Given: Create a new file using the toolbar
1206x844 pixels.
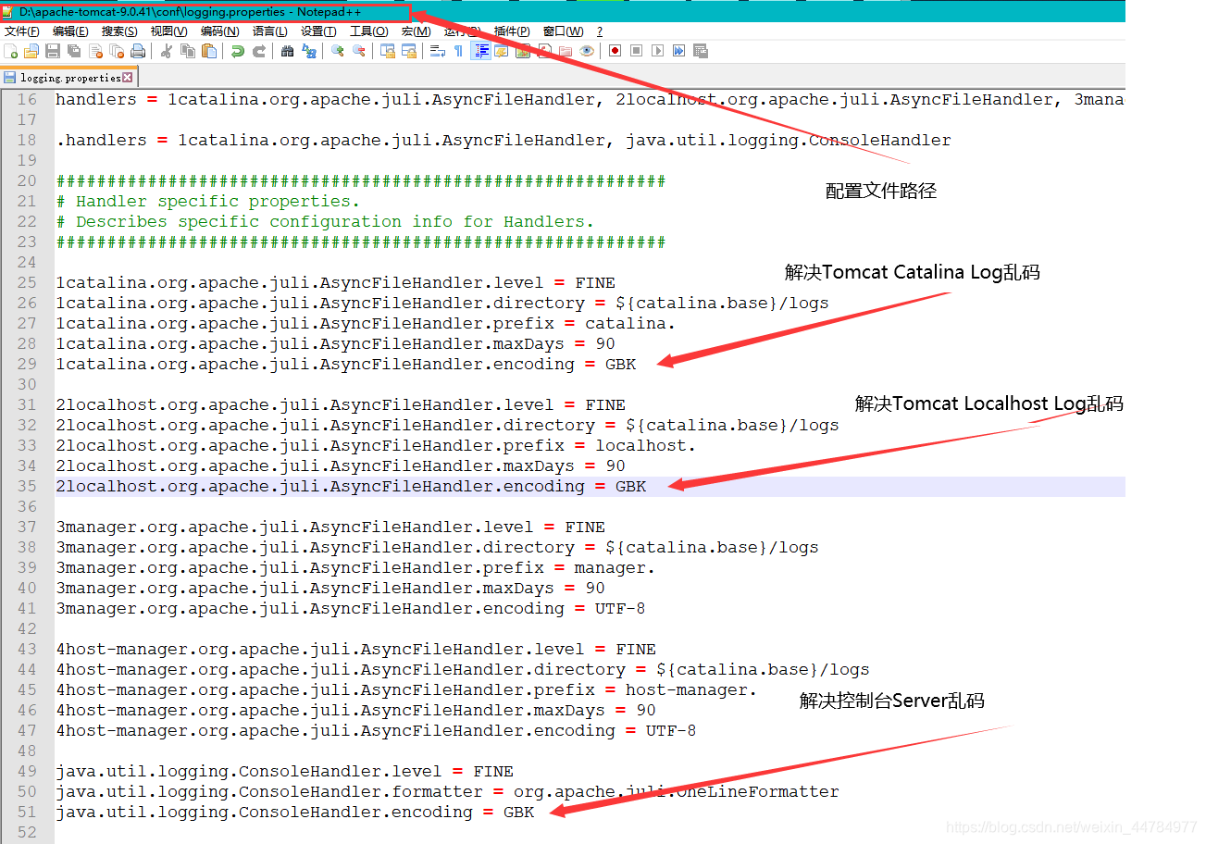Looking at the screenshot, I should coord(11,51).
